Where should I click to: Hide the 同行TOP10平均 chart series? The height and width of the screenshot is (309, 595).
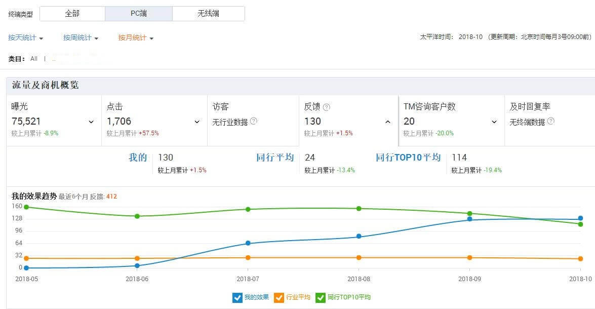point(320,297)
